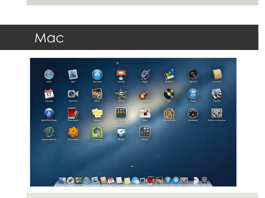Open the document stack in the Dock
The height and width of the screenshot is (198, 265).
tap(196, 181)
